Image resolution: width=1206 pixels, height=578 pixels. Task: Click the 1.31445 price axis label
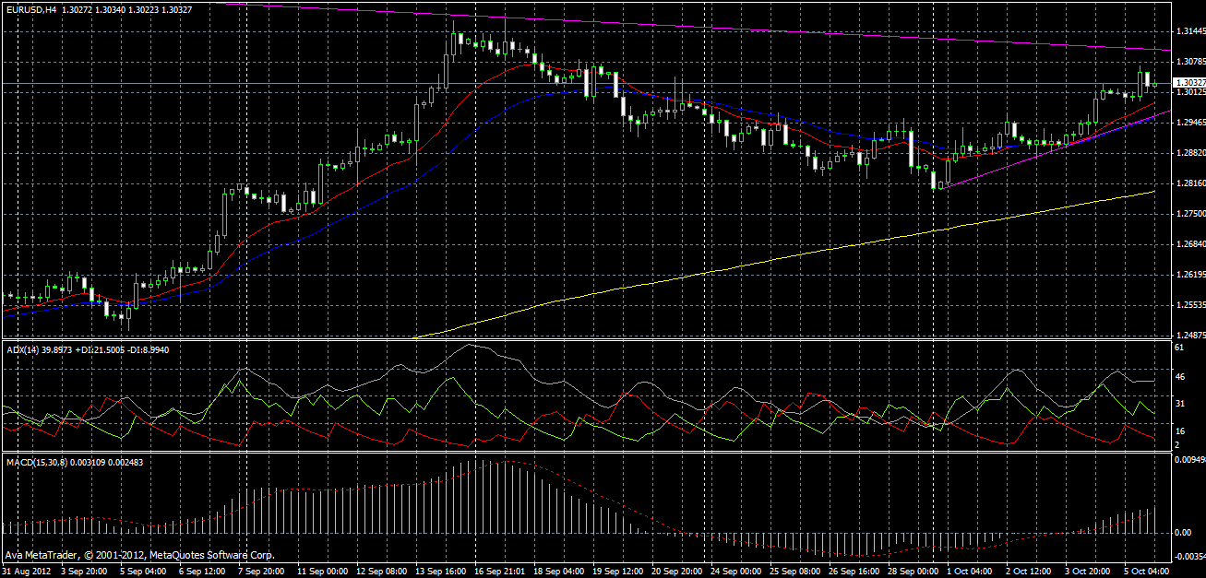[x=1188, y=31]
